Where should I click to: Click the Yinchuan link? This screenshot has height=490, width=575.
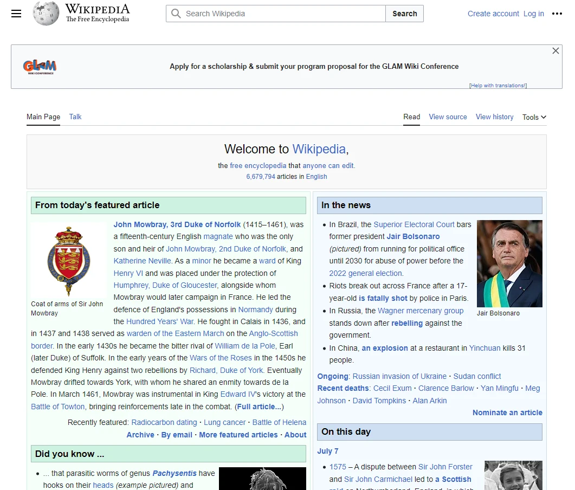(x=484, y=348)
